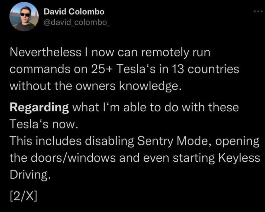Click David Colombo's profile picture
This screenshot has width=265, height=212.
[x=24, y=17]
